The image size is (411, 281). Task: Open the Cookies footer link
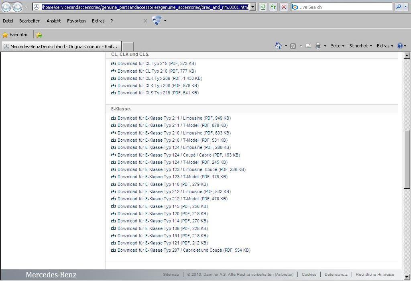[x=309, y=275]
